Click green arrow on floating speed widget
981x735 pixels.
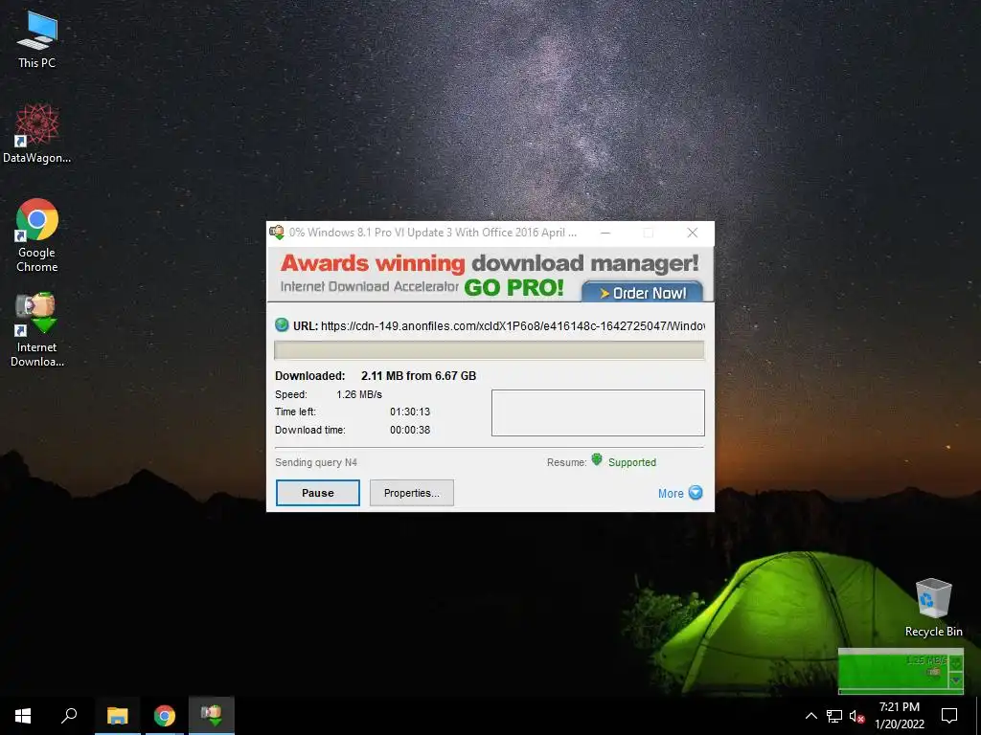956,663
